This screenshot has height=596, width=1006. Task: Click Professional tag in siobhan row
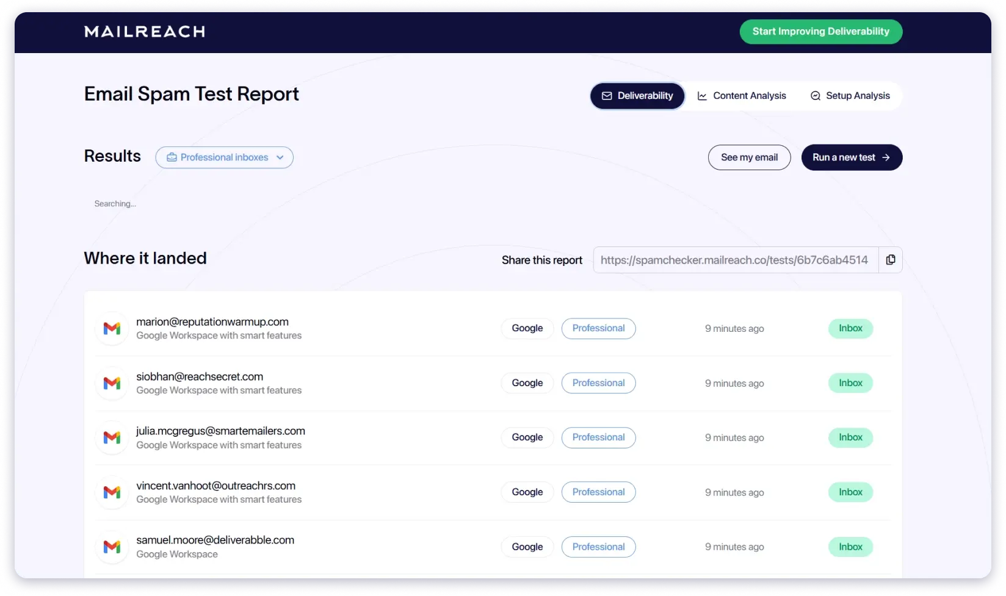(x=598, y=383)
